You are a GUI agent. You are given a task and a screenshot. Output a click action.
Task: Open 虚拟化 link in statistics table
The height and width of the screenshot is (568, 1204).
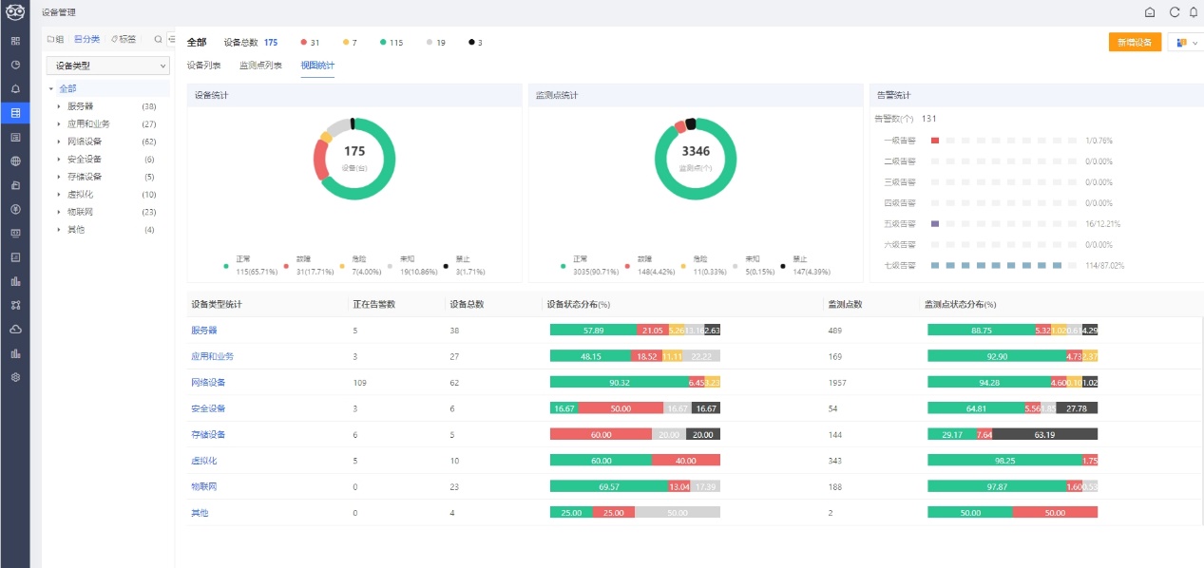tap(204, 461)
